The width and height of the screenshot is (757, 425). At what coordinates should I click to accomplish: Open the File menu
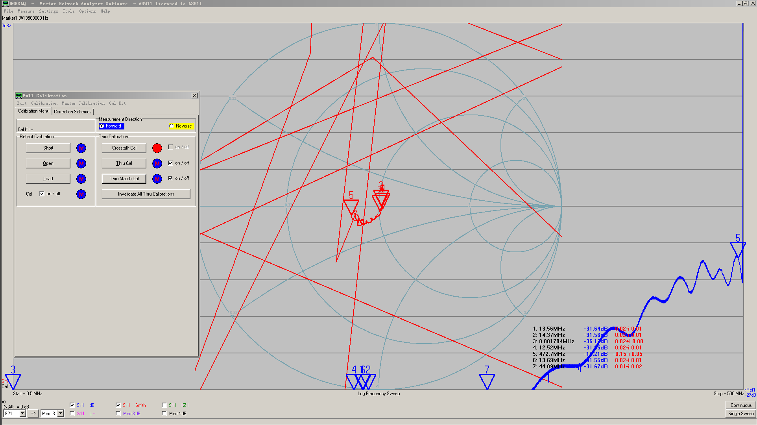pyautogui.click(x=8, y=11)
